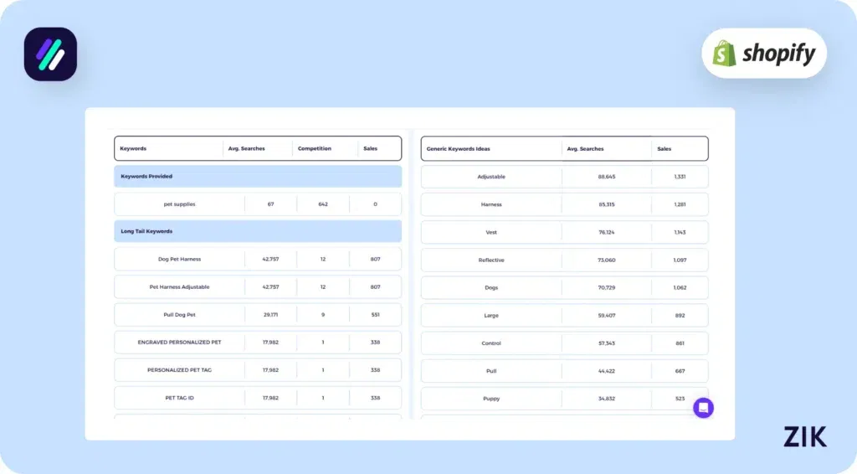
Task: Click 'PERSONALIZED PET TAG' keyword
Action: 179,370
